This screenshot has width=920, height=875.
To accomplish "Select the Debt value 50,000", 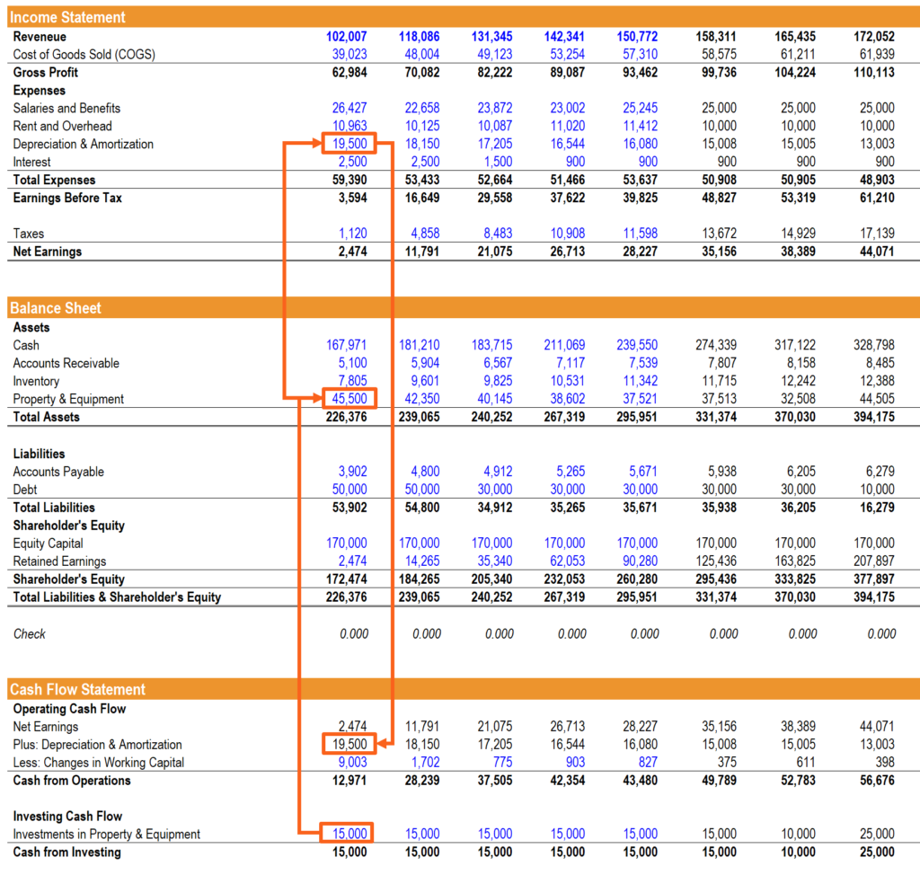I will tap(349, 489).
